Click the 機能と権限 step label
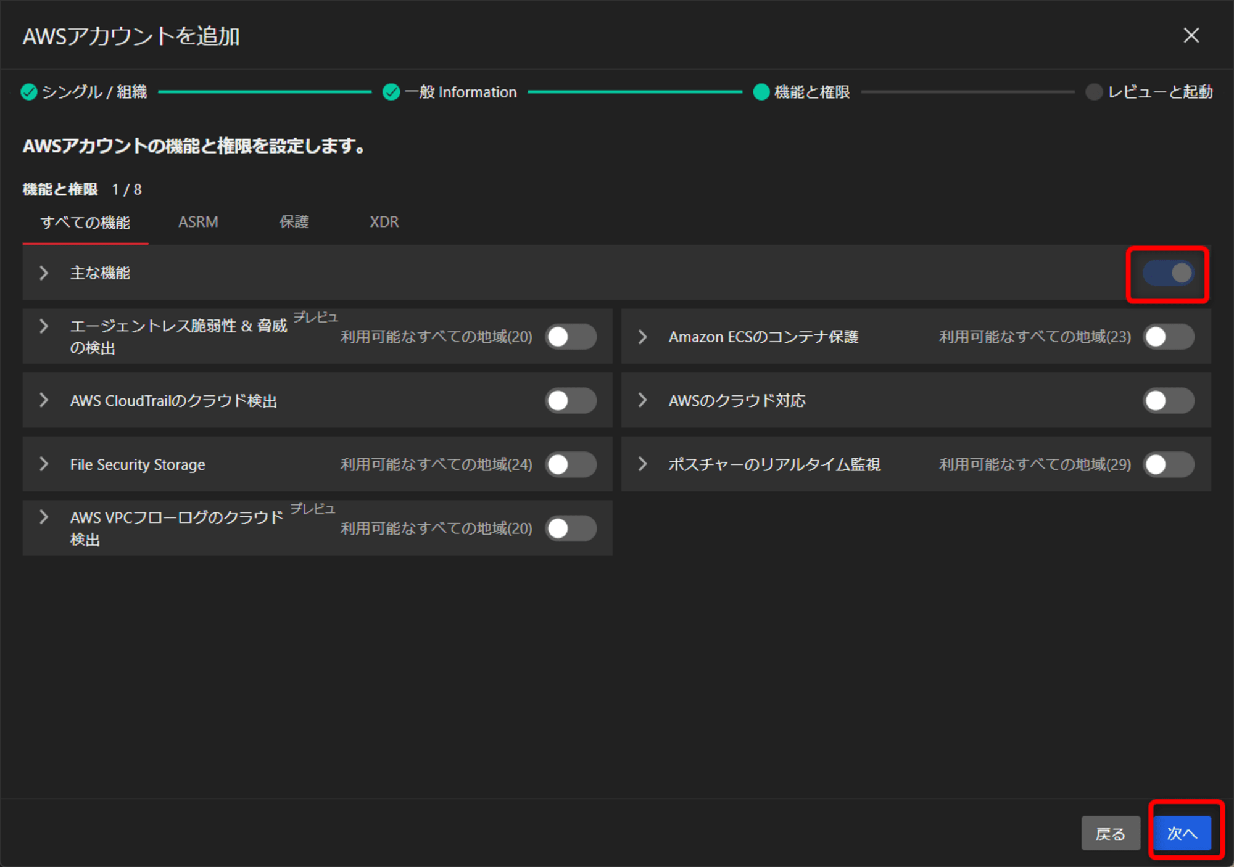1234x867 pixels. pyautogui.click(x=812, y=92)
